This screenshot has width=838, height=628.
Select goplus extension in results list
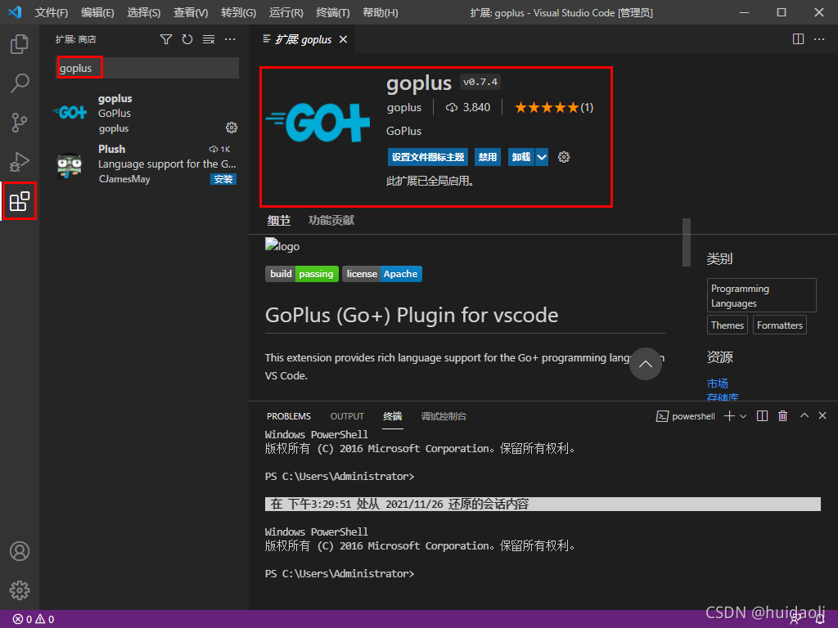(x=144, y=113)
